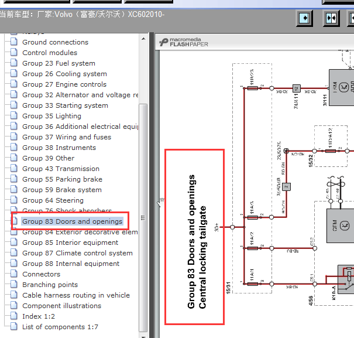Click the facing-arrows panel toggle button

tap(331, 18)
